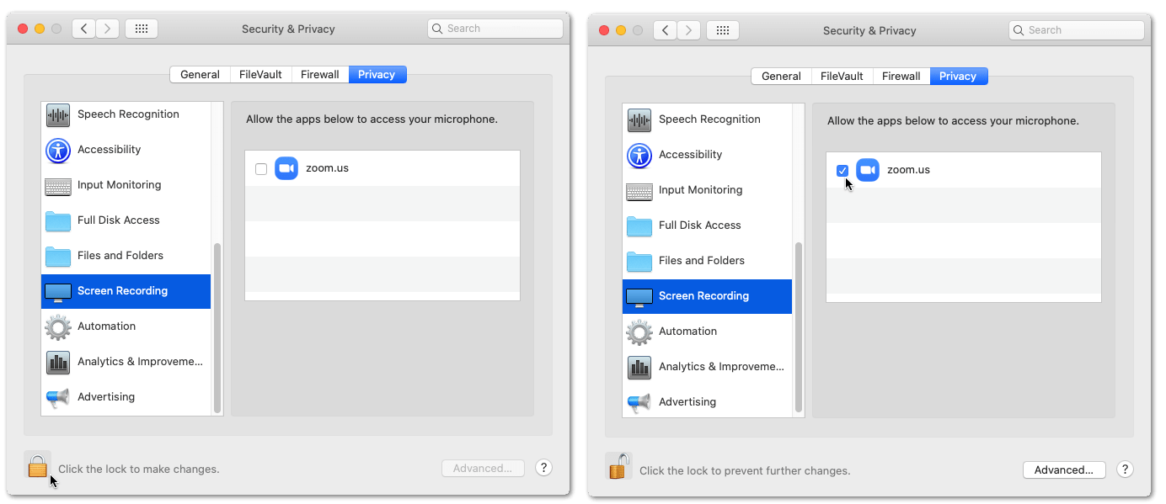Click the Search field in right window
1166x504 pixels.
click(1076, 30)
